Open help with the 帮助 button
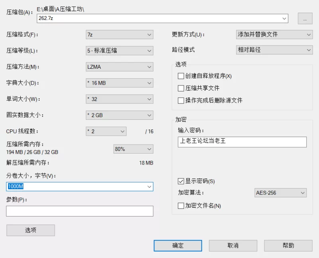319x258 pixels. [288, 246]
